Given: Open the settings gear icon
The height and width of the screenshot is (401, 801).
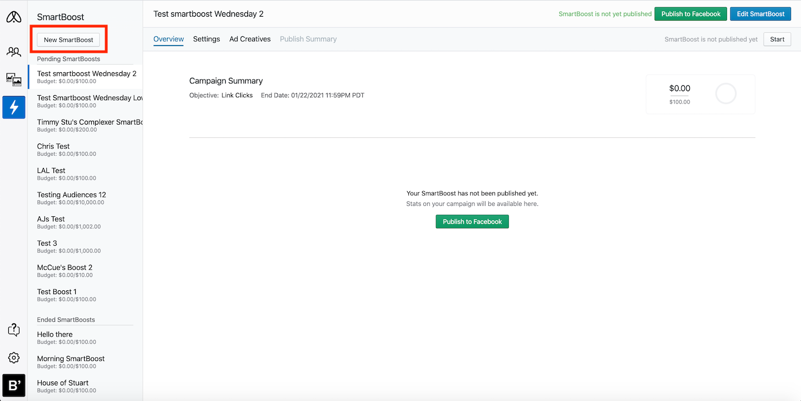Looking at the screenshot, I should pyautogui.click(x=14, y=358).
